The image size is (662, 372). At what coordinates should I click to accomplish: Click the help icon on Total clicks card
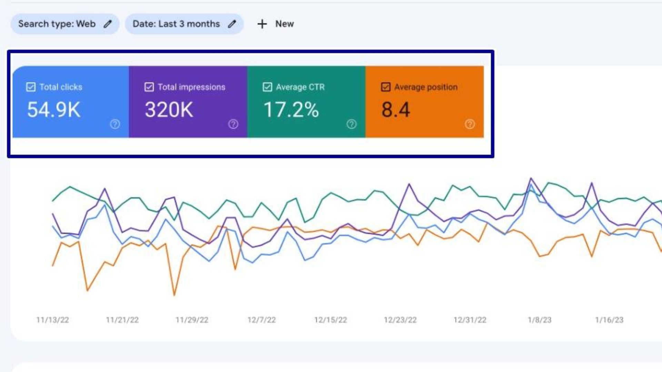click(x=115, y=124)
